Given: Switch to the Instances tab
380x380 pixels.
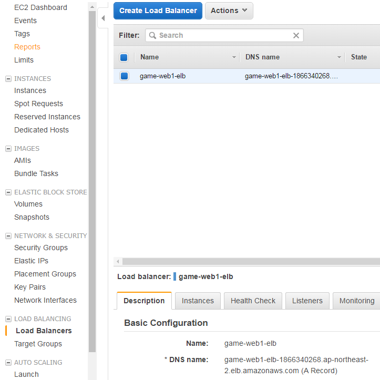Looking at the screenshot, I should 198,301.
